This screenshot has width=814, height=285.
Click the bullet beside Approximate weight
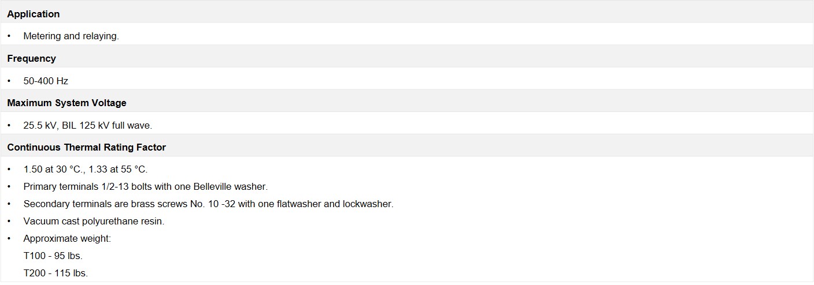[x=9, y=238]
